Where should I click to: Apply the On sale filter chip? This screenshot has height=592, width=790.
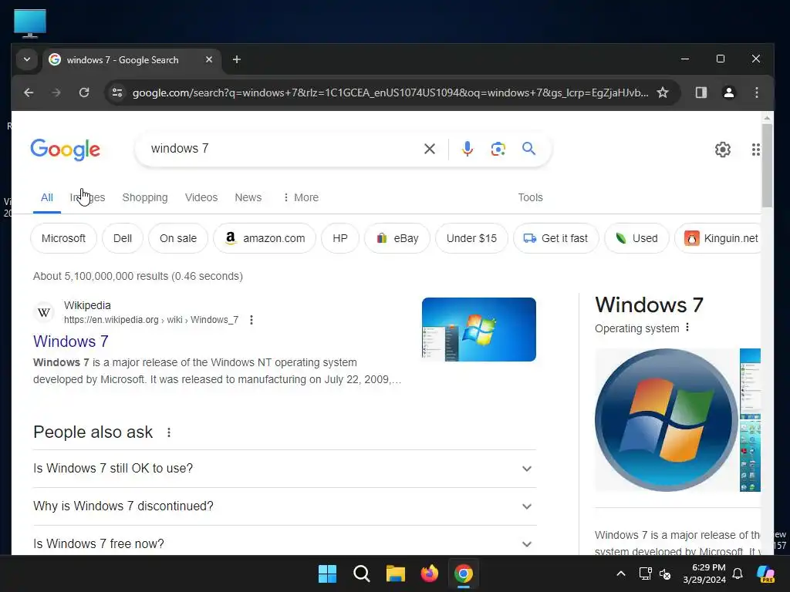(x=178, y=238)
